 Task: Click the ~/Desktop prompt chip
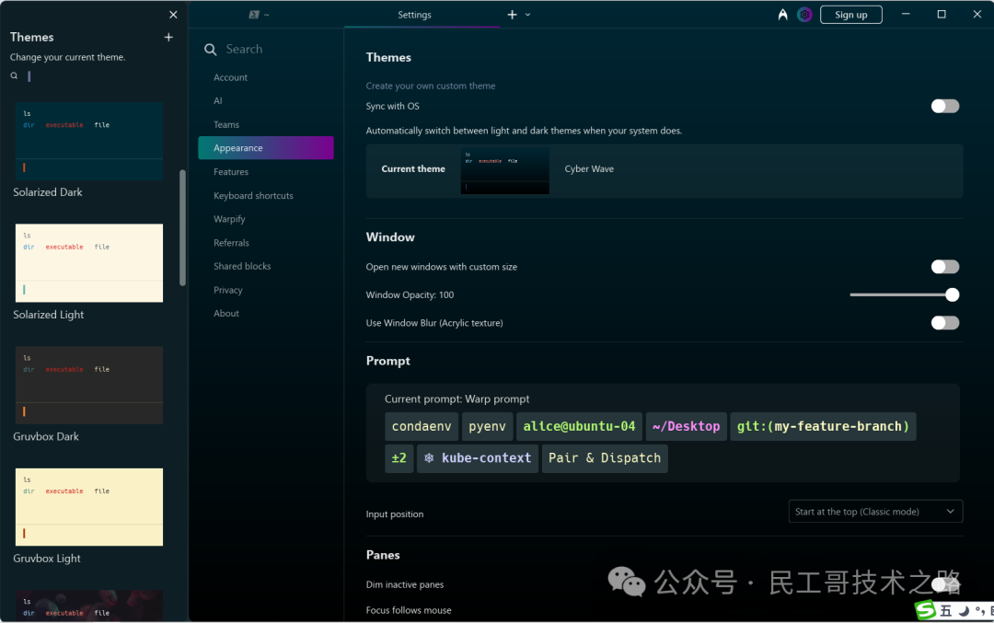click(687, 427)
